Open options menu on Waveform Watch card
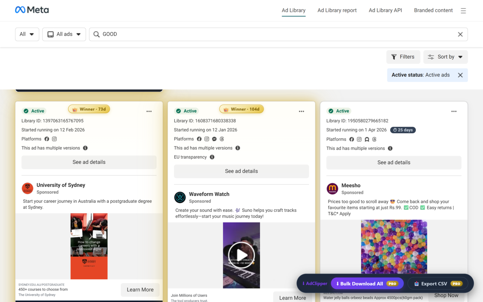 coord(301,111)
